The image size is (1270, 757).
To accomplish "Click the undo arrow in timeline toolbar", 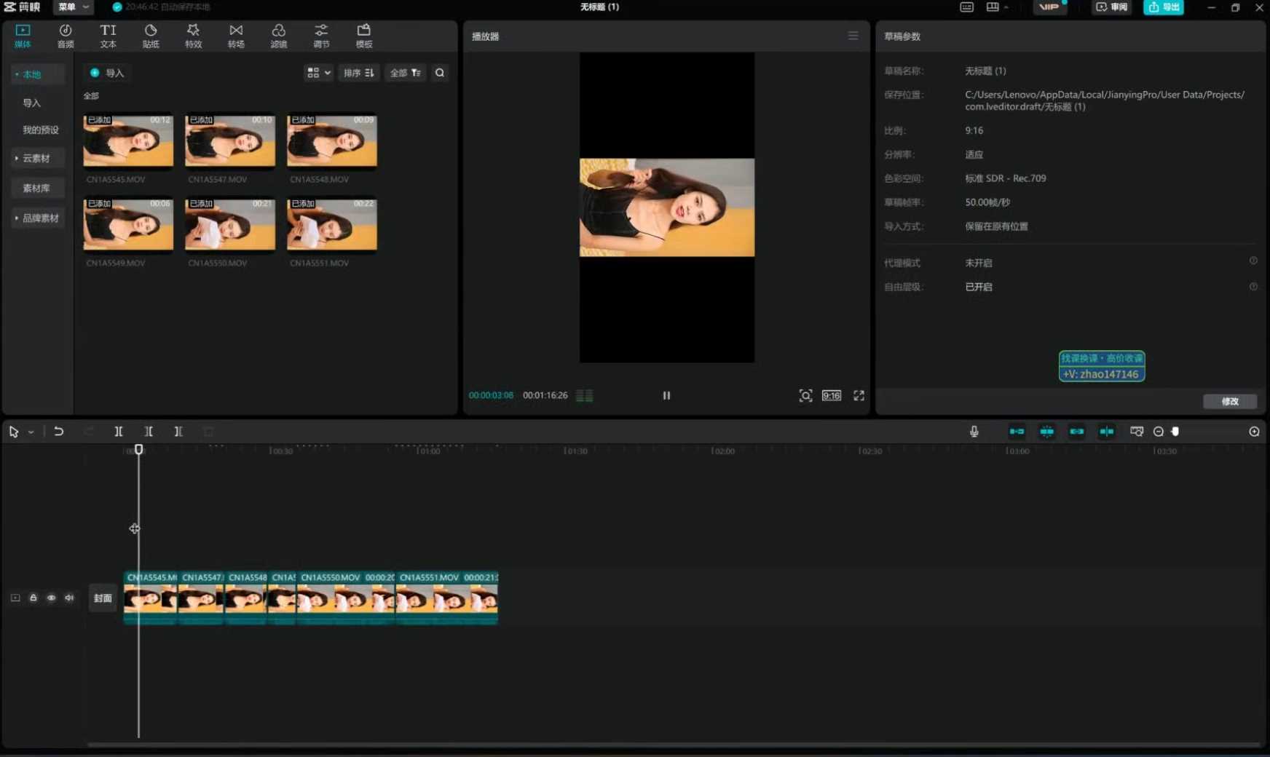I will click(x=59, y=432).
